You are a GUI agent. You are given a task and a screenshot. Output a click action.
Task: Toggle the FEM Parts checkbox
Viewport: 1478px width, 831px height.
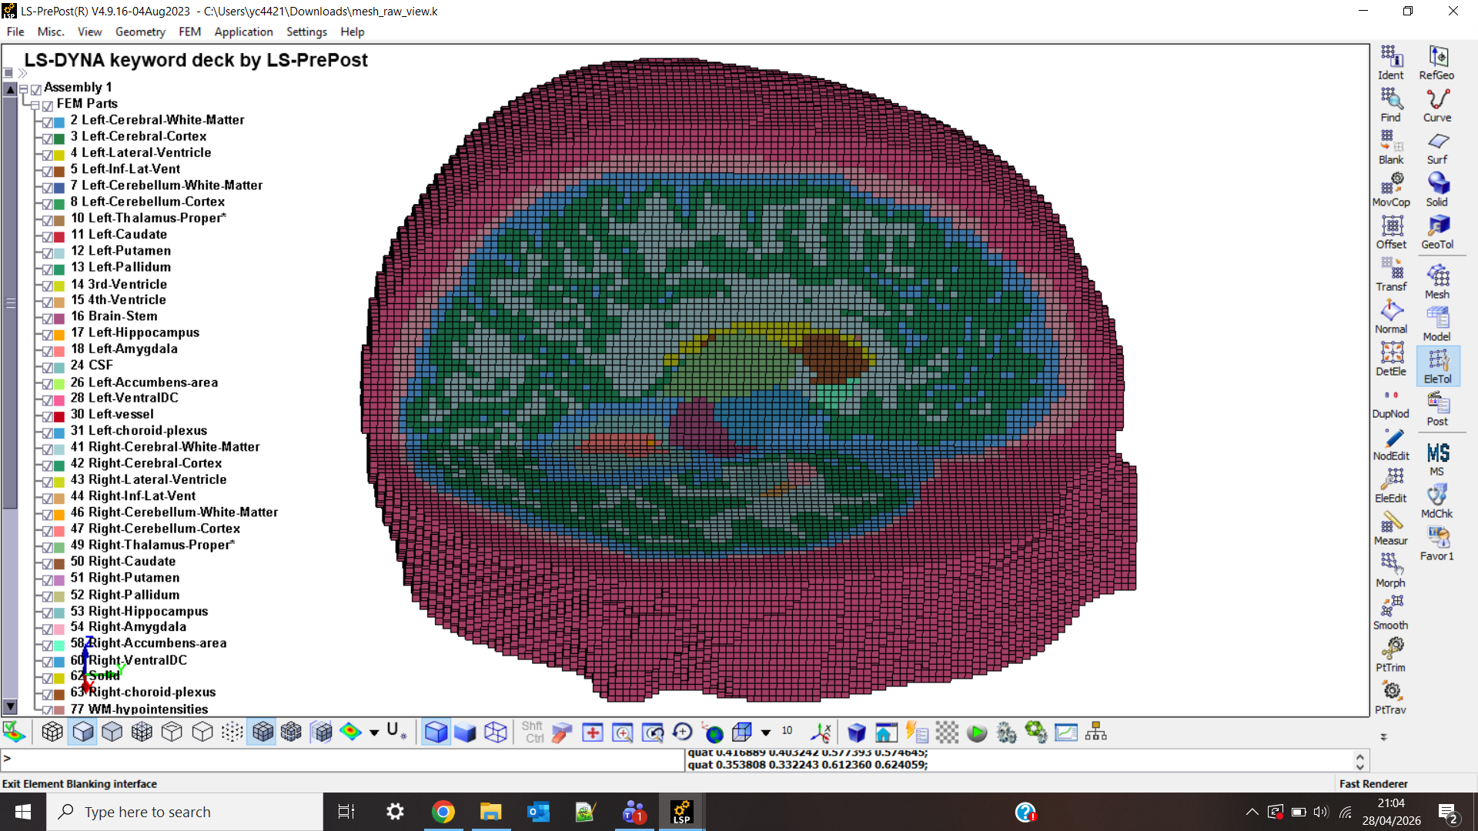pyautogui.click(x=48, y=105)
